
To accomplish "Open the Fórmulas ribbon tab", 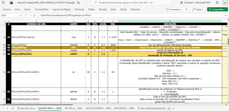I will 79,9.
